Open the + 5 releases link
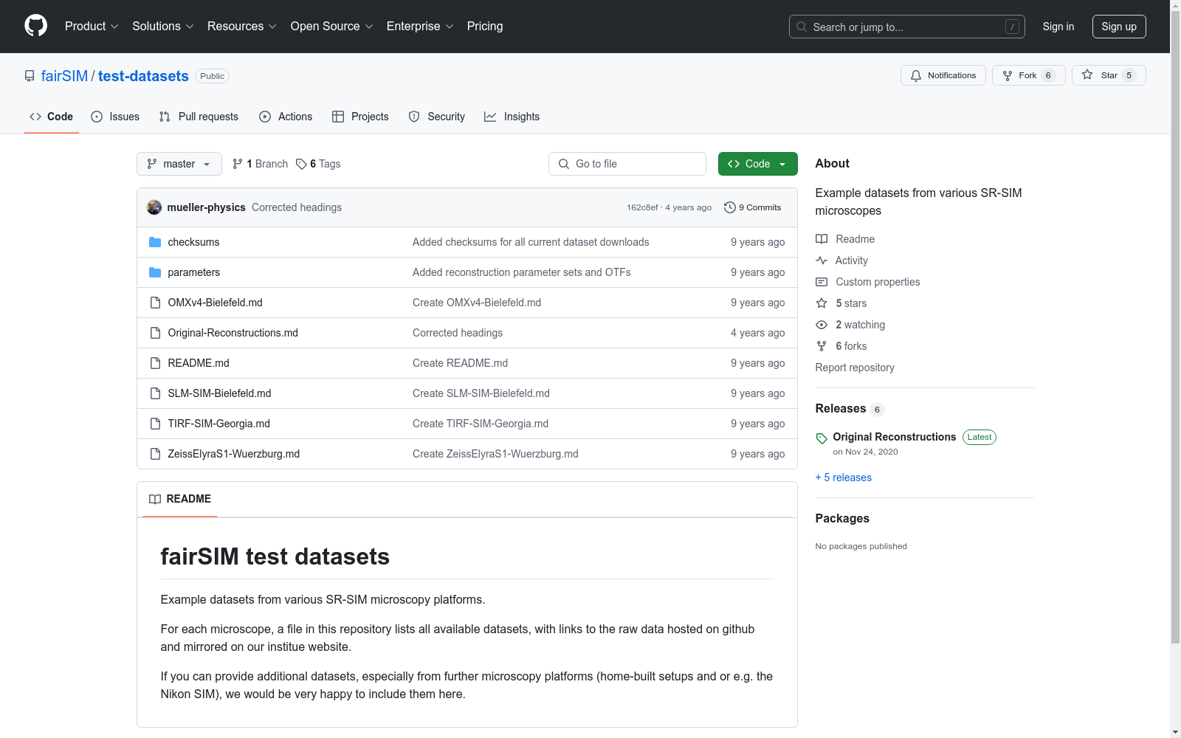This screenshot has width=1181, height=738. [x=844, y=477]
